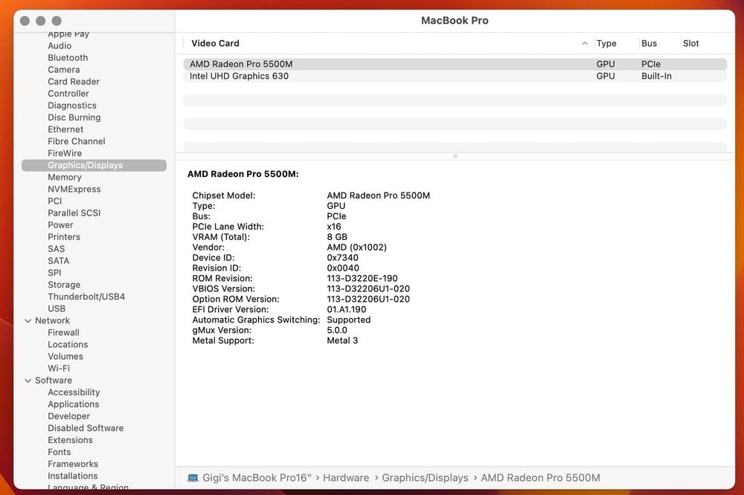Open Audio in the sidebar
Screen dimensions: 744x495
point(60,46)
